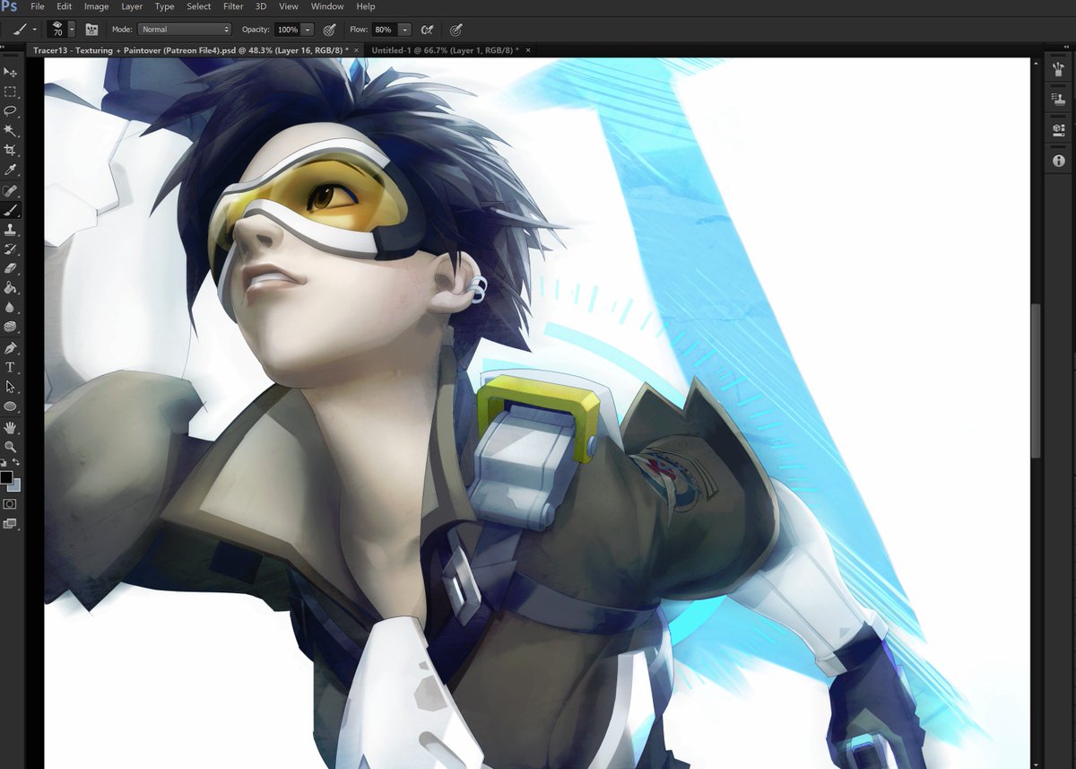This screenshot has height=769, width=1076.
Task: Open the View menu
Action: (289, 6)
